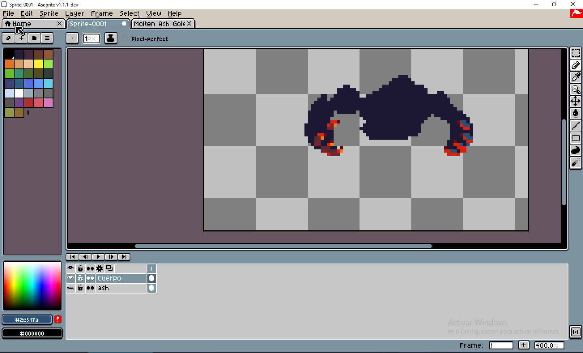Go to the next frame
The image size is (583, 353).
pyautogui.click(x=111, y=257)
